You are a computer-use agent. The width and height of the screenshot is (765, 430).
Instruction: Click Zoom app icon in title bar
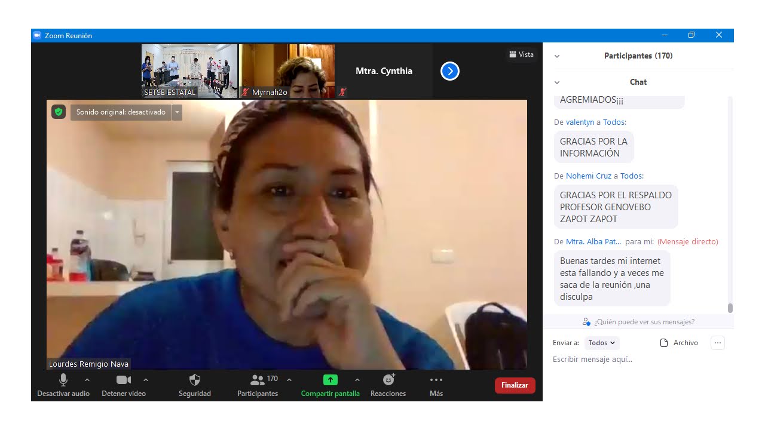37,35
